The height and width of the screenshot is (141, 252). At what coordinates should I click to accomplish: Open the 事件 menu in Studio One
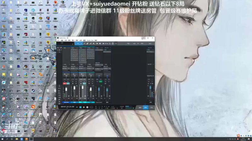(73, 40)
